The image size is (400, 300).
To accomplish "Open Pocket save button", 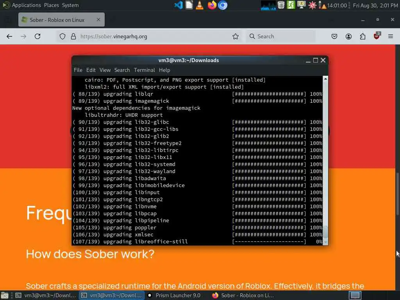I will [334, 36].
